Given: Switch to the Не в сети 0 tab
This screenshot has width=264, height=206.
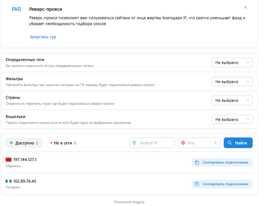Looking at the screenshot, I should pyautogui.click(x=63, y=143).
